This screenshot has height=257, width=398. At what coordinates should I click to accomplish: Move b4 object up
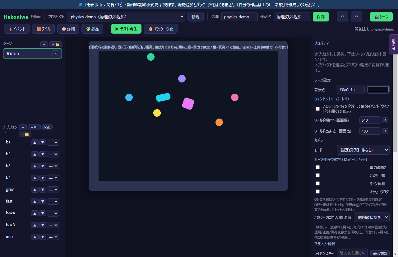[x=35, y=178]
